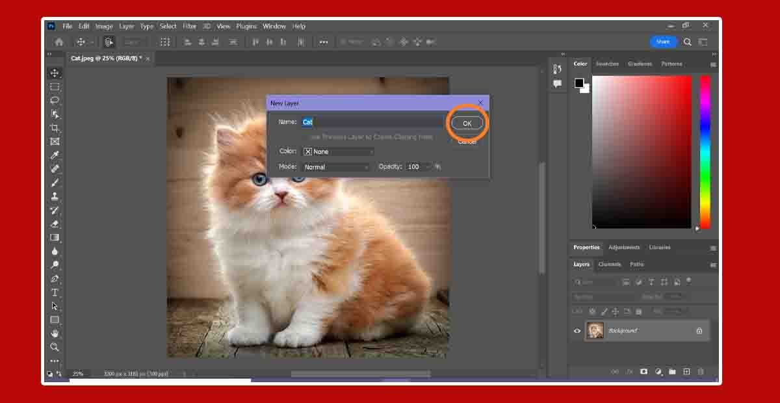Close the Cat.jpeg document tab

148,58
